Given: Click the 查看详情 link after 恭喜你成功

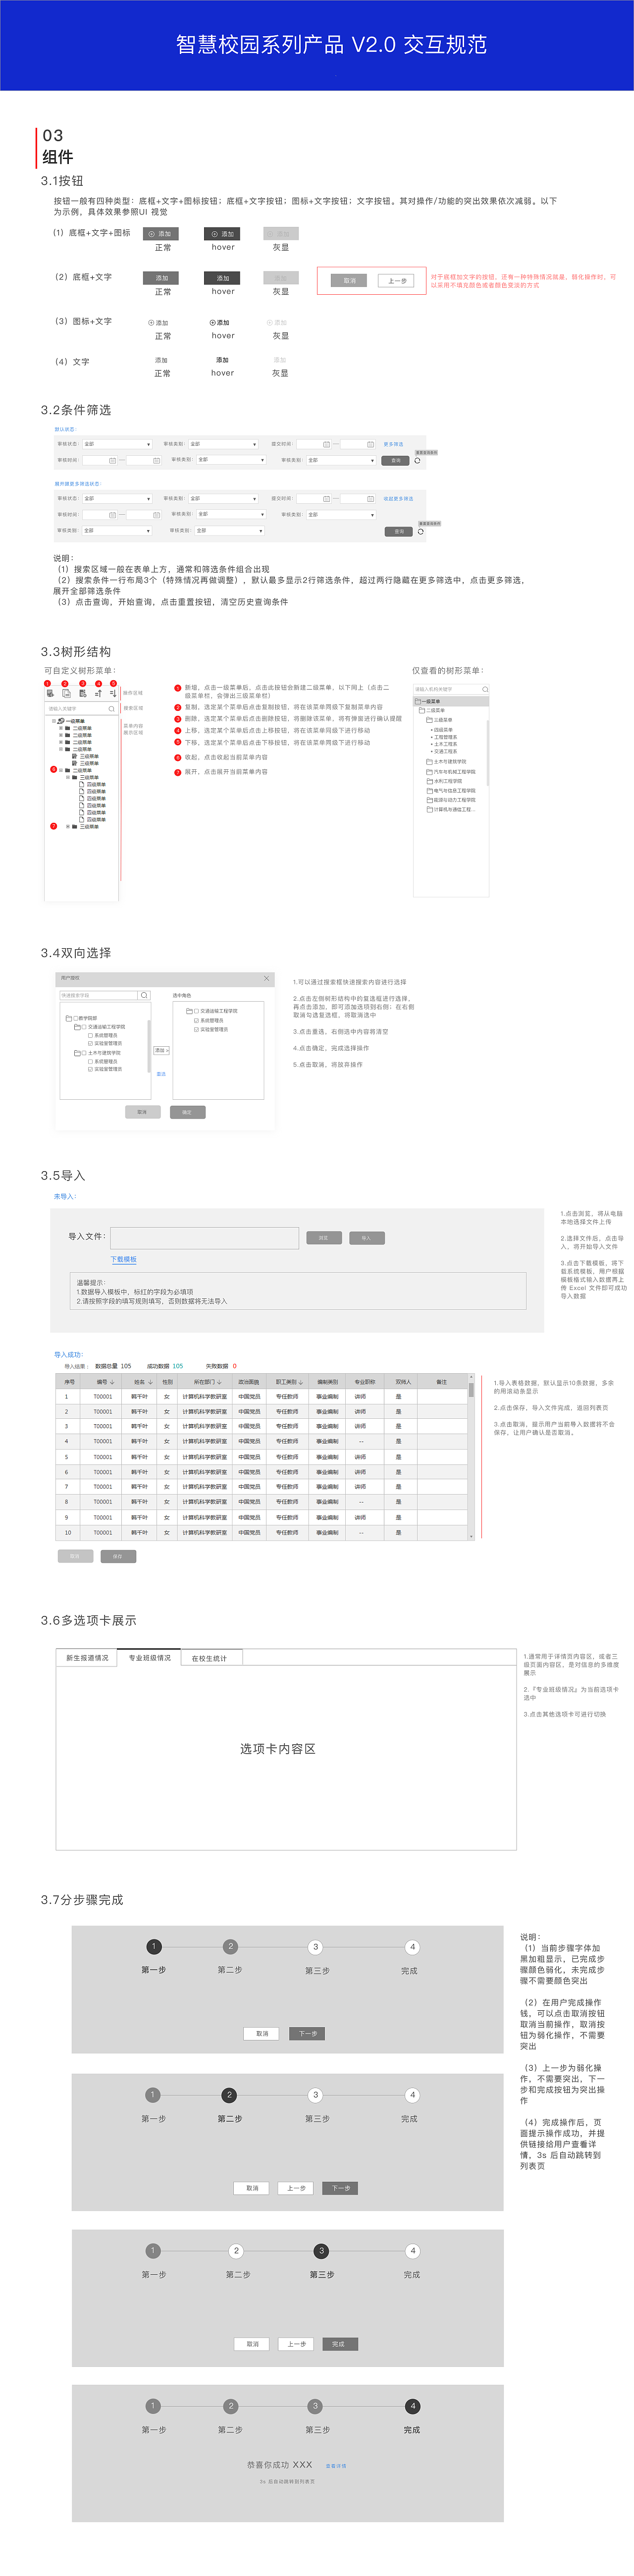Looking at the screenshot, I should pos(336,2466).
